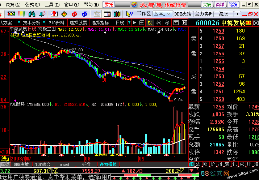Select the macd bottom tab
Viewport: 259px width, 180px height.
[64, 164]
